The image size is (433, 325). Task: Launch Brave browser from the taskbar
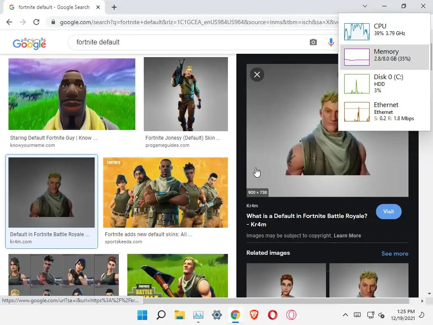254,315
